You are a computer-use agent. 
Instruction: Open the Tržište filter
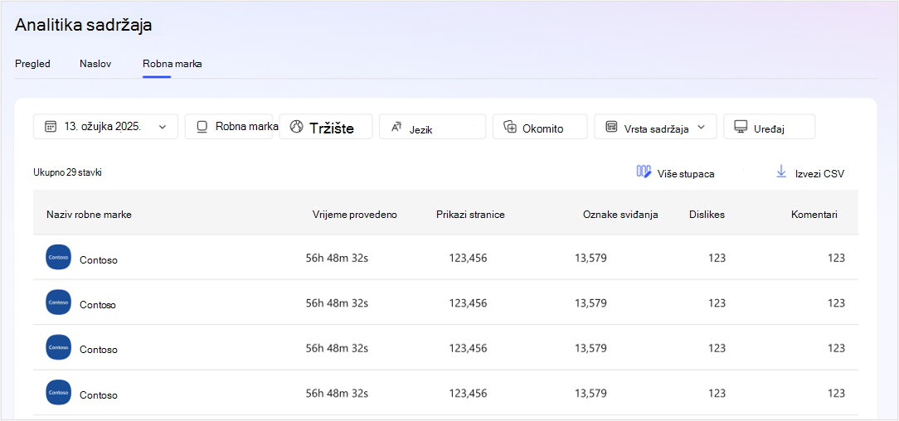326,127
